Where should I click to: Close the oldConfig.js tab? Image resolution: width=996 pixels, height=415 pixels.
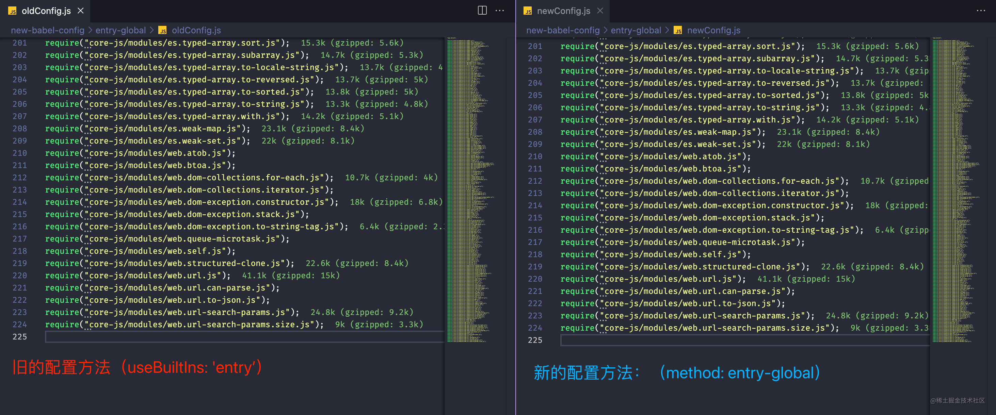[x=80, y=11]
